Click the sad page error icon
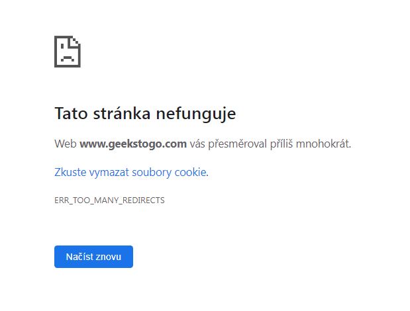 click(x=67, y=51)
